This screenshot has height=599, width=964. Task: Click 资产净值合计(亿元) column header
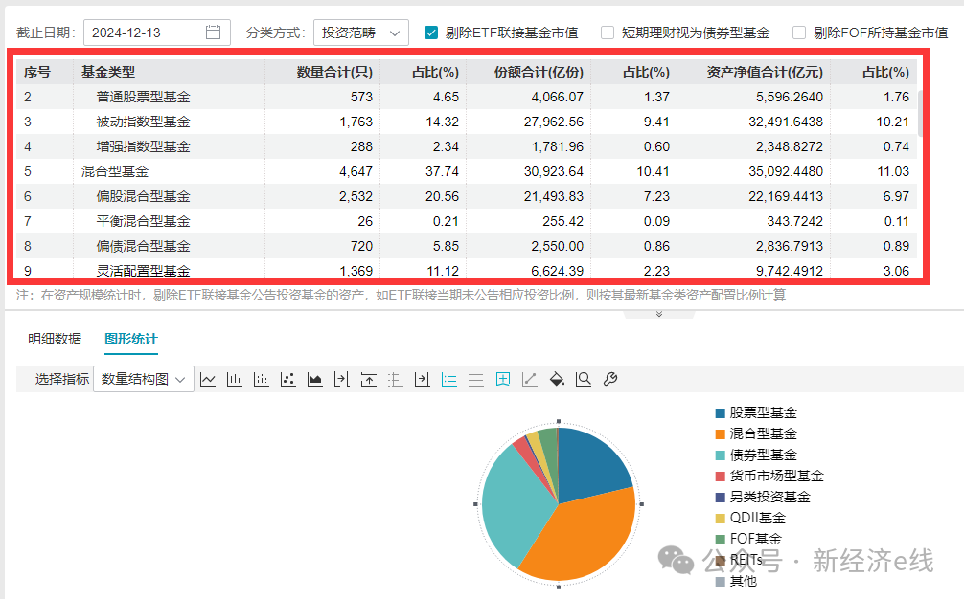[x=764, y=72]
